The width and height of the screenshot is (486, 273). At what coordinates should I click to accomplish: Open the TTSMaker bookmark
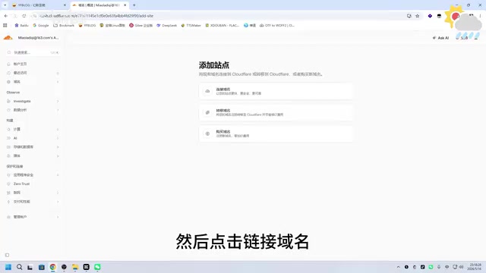(191, 25)
